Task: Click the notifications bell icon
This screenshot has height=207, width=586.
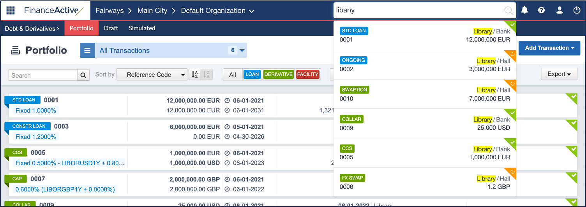Action: click(524, 10)
